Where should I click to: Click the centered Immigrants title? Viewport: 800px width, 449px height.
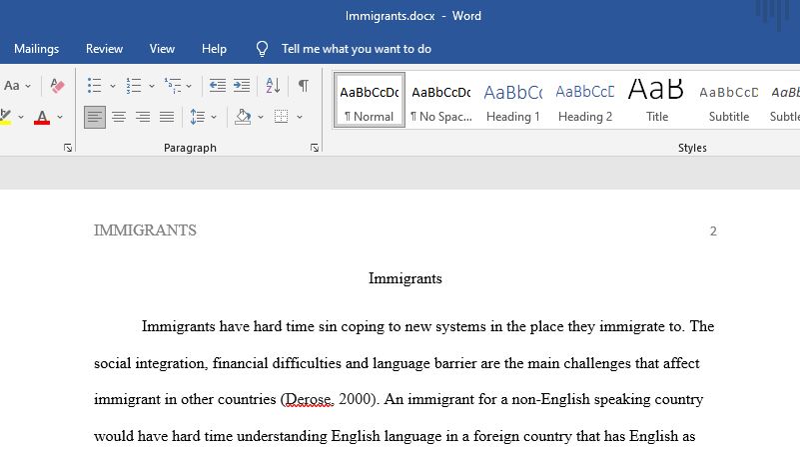[x=405, y=278]
